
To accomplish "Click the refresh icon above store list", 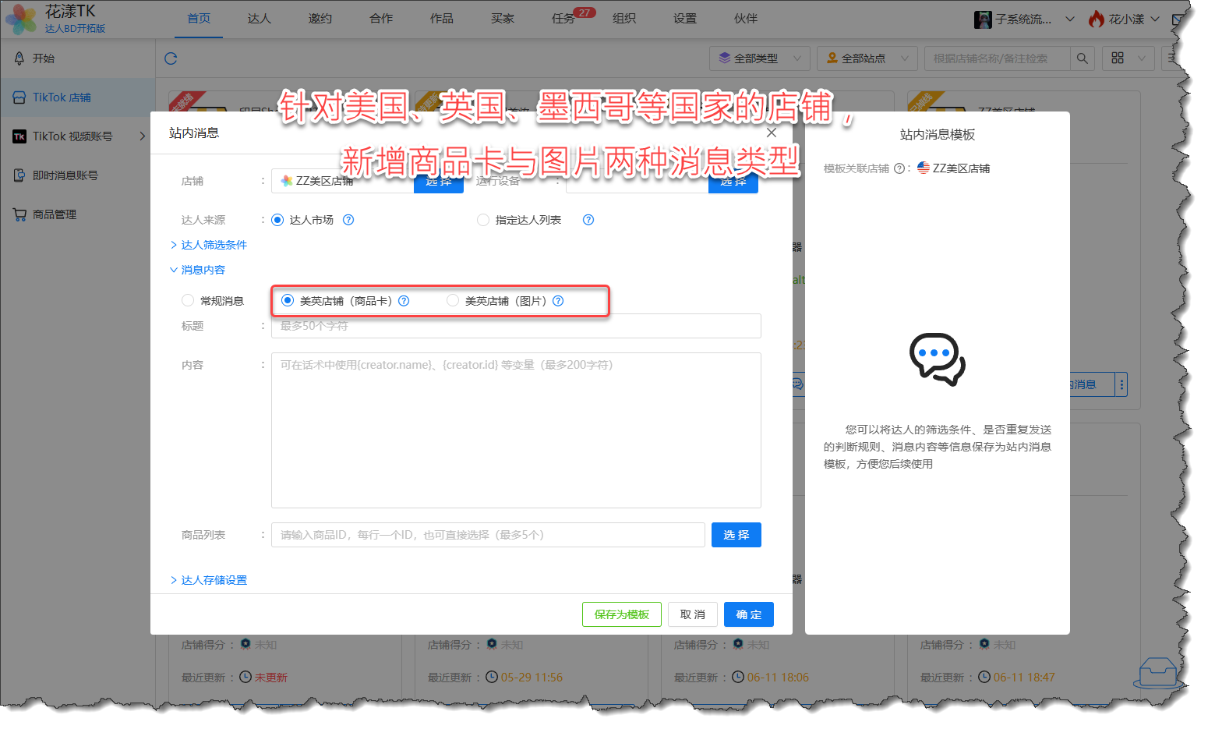I will [171, 58].
